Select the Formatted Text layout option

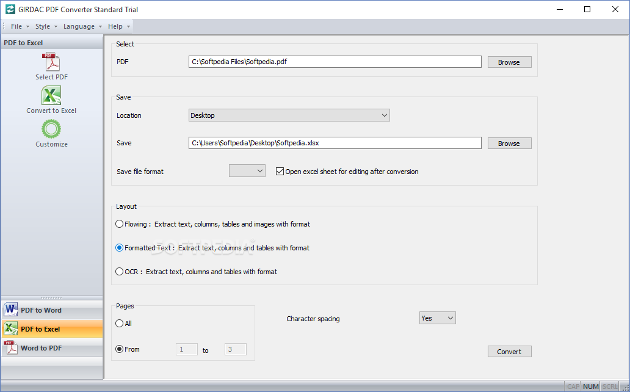(x=119, y=248)
